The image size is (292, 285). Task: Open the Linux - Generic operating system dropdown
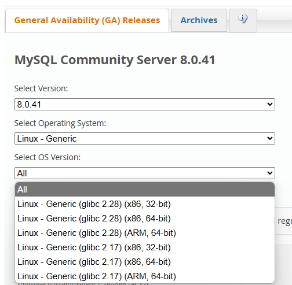(x=145, y=138)
